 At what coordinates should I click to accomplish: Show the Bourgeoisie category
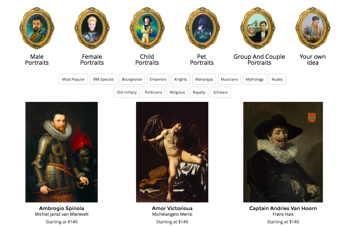coord(132,79)
